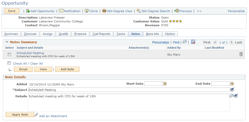249x122 pixels.
Task: Open Notes Summary grid in new window
Action: click(x=185, y=42)
